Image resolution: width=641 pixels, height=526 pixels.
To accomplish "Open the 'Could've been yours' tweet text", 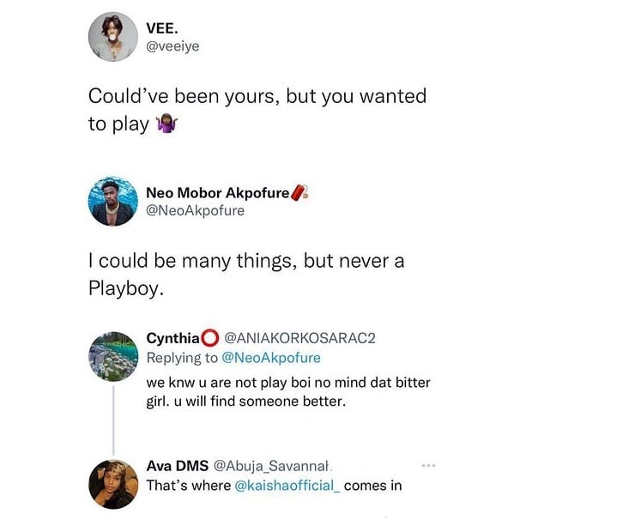I will pos(257,109).
